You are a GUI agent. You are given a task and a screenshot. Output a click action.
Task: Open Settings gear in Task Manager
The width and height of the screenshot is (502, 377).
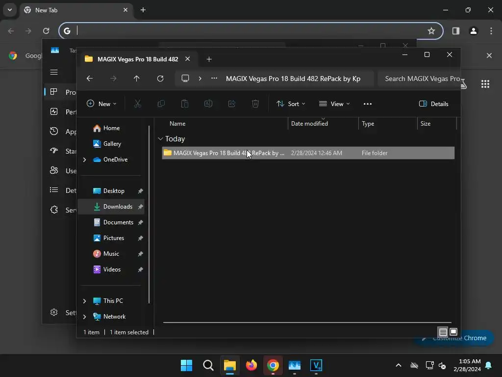tap(54, 312)
